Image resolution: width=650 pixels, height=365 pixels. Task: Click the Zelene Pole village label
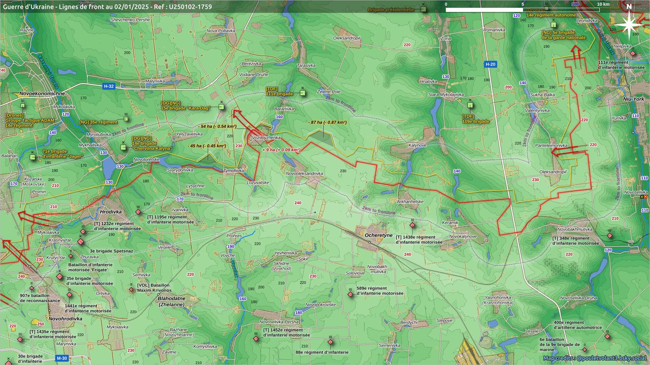pyautogui.click(x=329, y=92)
